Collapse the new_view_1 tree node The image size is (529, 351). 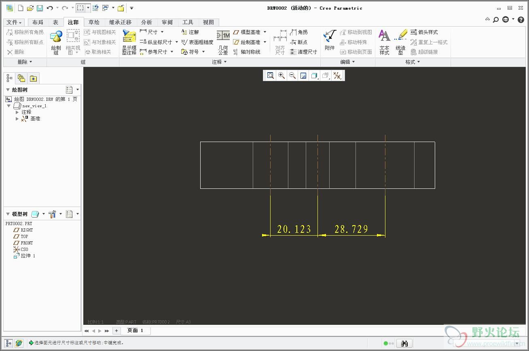9,106
